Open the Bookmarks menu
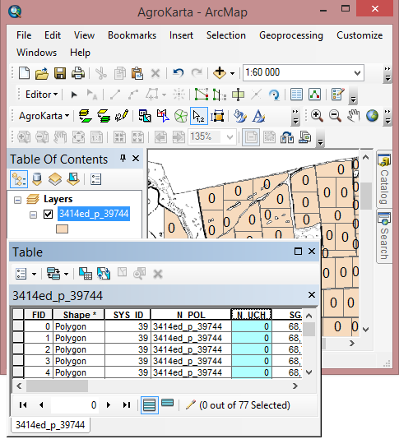399x439 pixels. click(132, 35)
